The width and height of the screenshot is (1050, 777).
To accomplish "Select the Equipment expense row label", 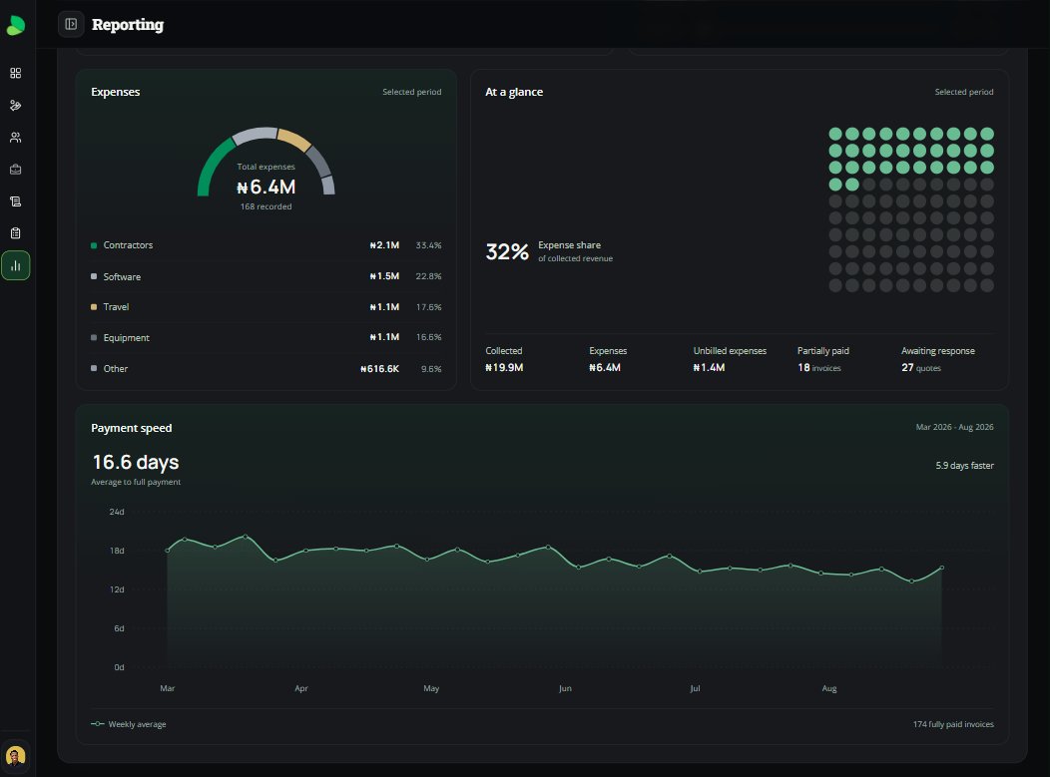I will coord(126,338).
